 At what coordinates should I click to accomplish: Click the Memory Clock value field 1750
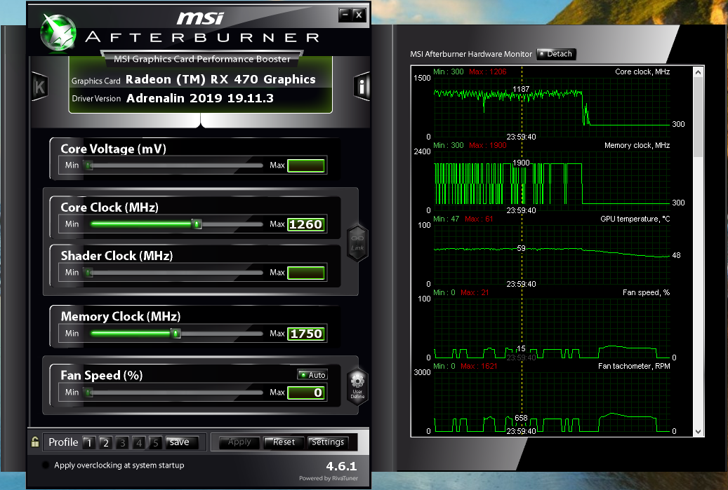pos(306,333)
